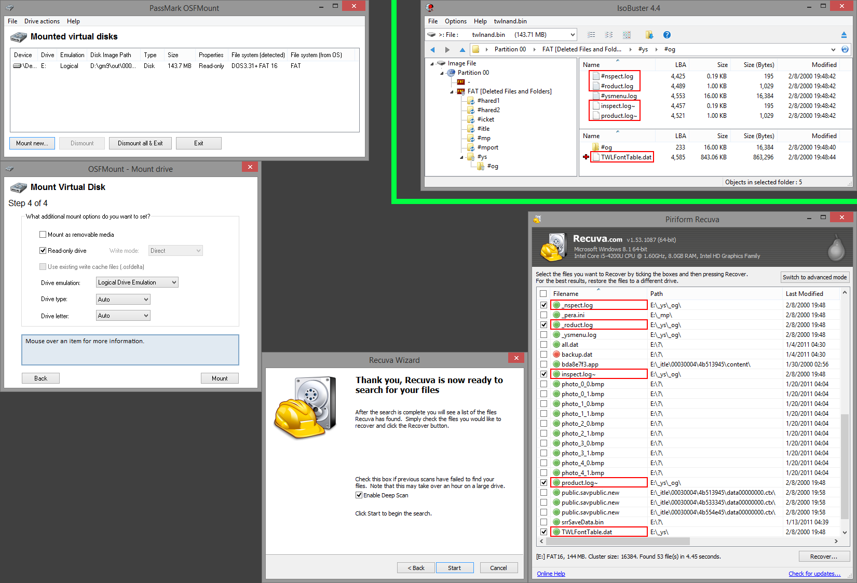Click the red cross beside TWLFontTable.dat
This screenshot has width=857, height=583.
(x=586, y=157)
